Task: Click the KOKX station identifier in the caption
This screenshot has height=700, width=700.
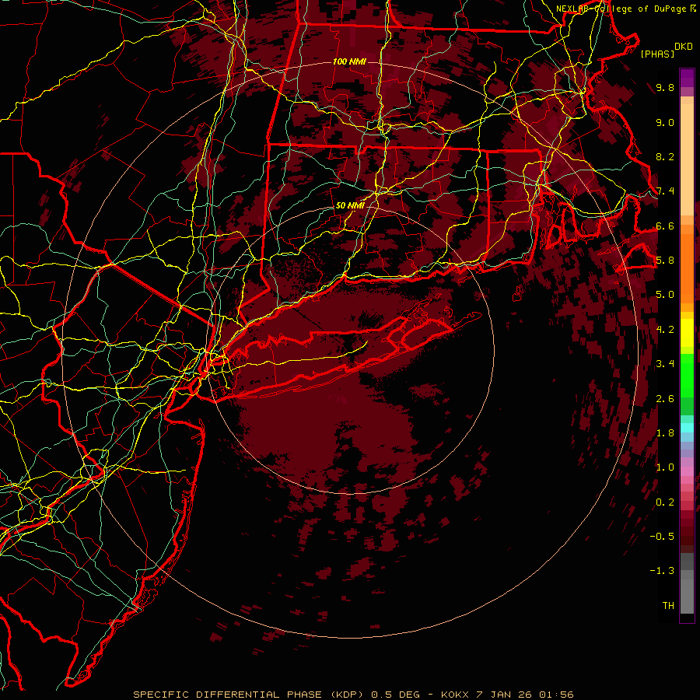Action: [x=455, y=695]
